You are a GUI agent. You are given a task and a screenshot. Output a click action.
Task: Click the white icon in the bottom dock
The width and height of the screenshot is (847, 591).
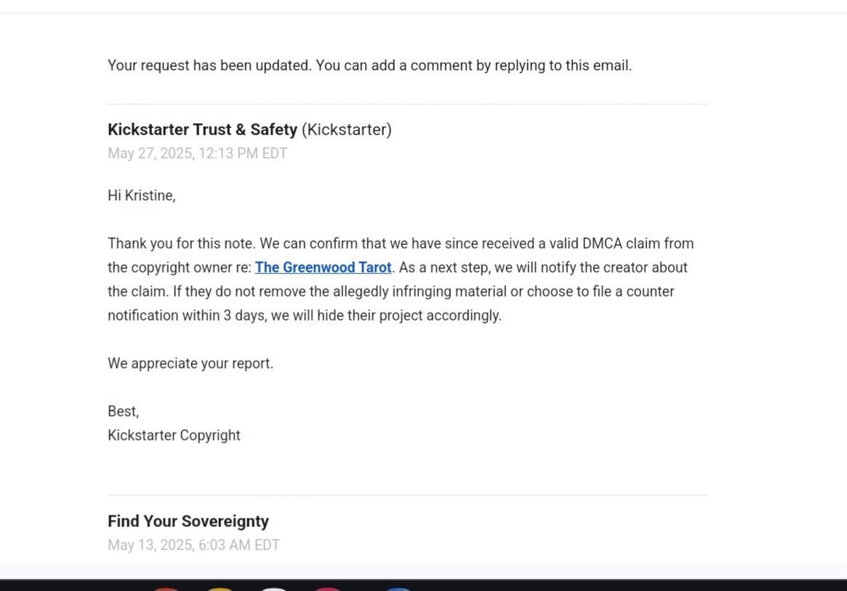click(x=273, y=588)
